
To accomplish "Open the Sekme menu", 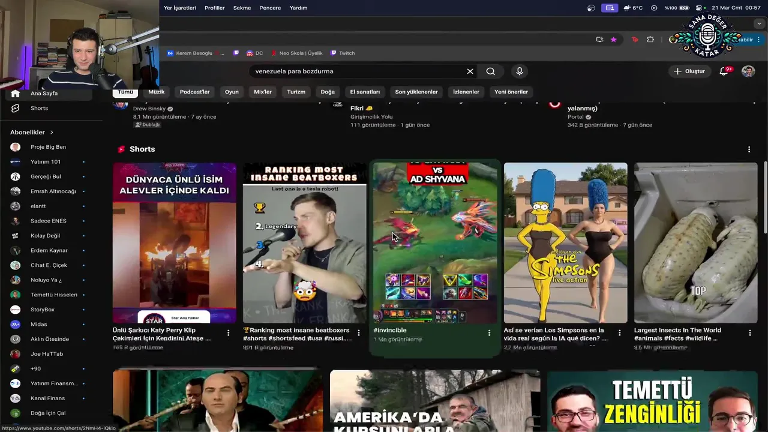I will pyautogui.click(x=242, y=8).
